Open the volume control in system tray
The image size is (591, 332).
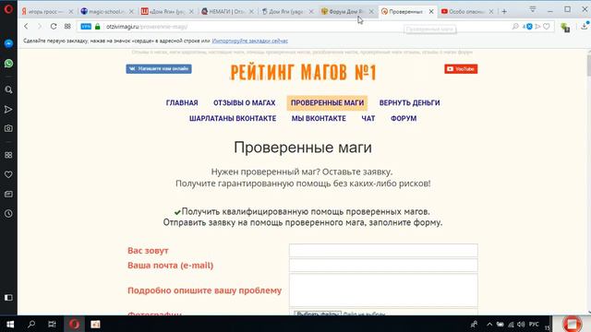[x=521, y=324]
